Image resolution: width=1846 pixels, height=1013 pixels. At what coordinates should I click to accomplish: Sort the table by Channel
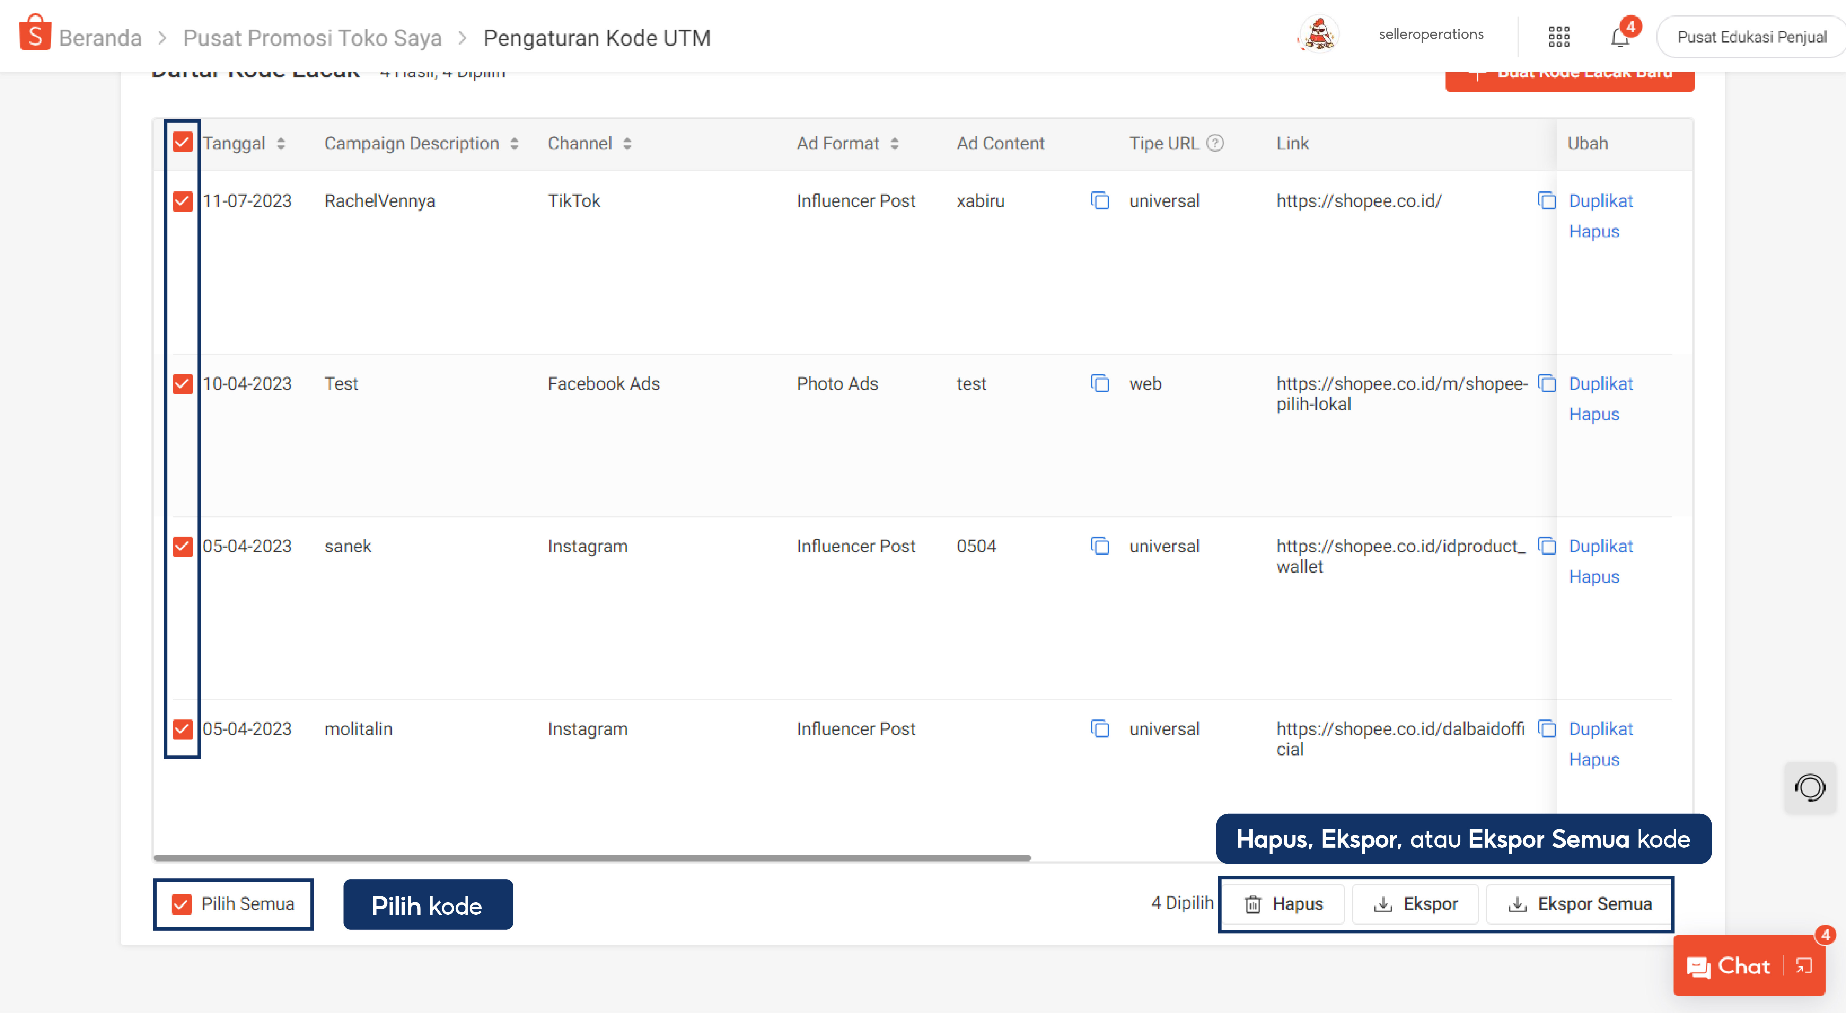pos(626,143)
